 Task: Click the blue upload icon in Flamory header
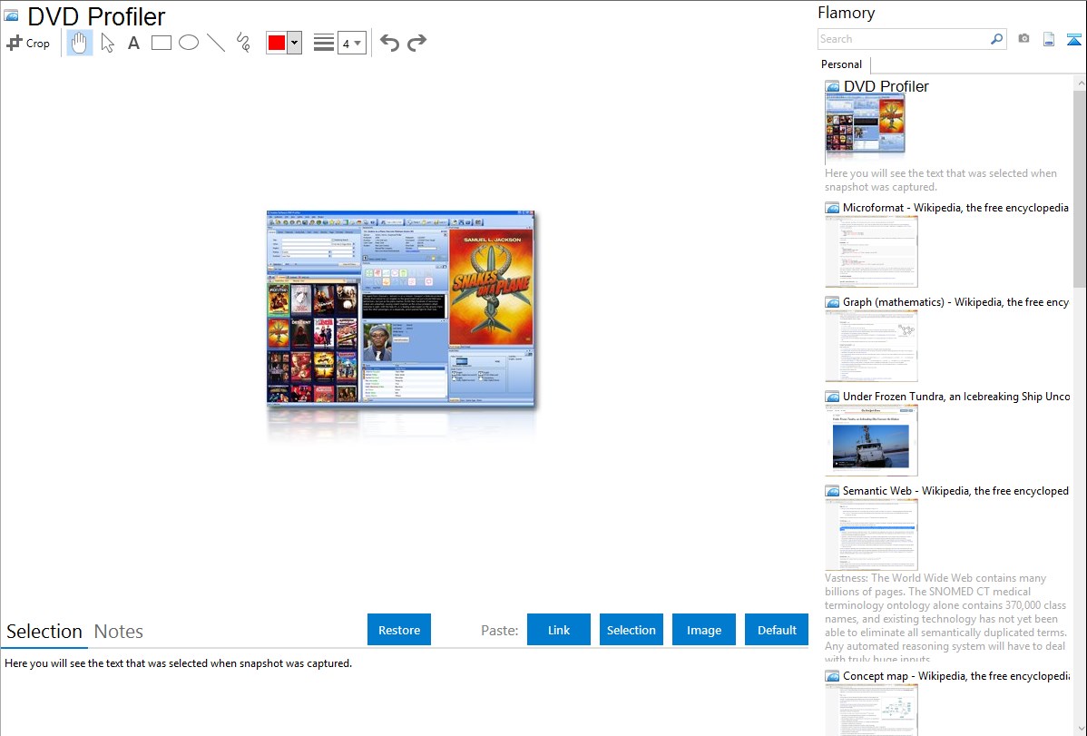[1073, 40]
